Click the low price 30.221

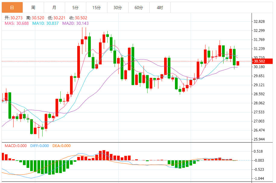pyautogui.click(x=59, y=18)
